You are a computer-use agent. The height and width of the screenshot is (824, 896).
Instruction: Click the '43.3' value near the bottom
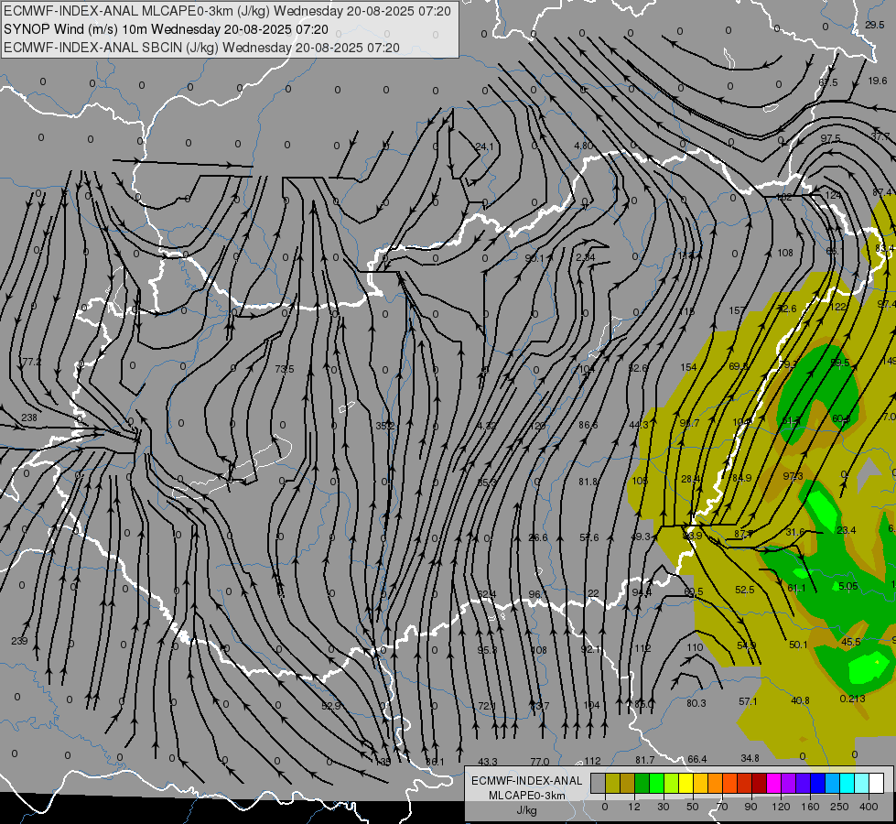(488, 762)
